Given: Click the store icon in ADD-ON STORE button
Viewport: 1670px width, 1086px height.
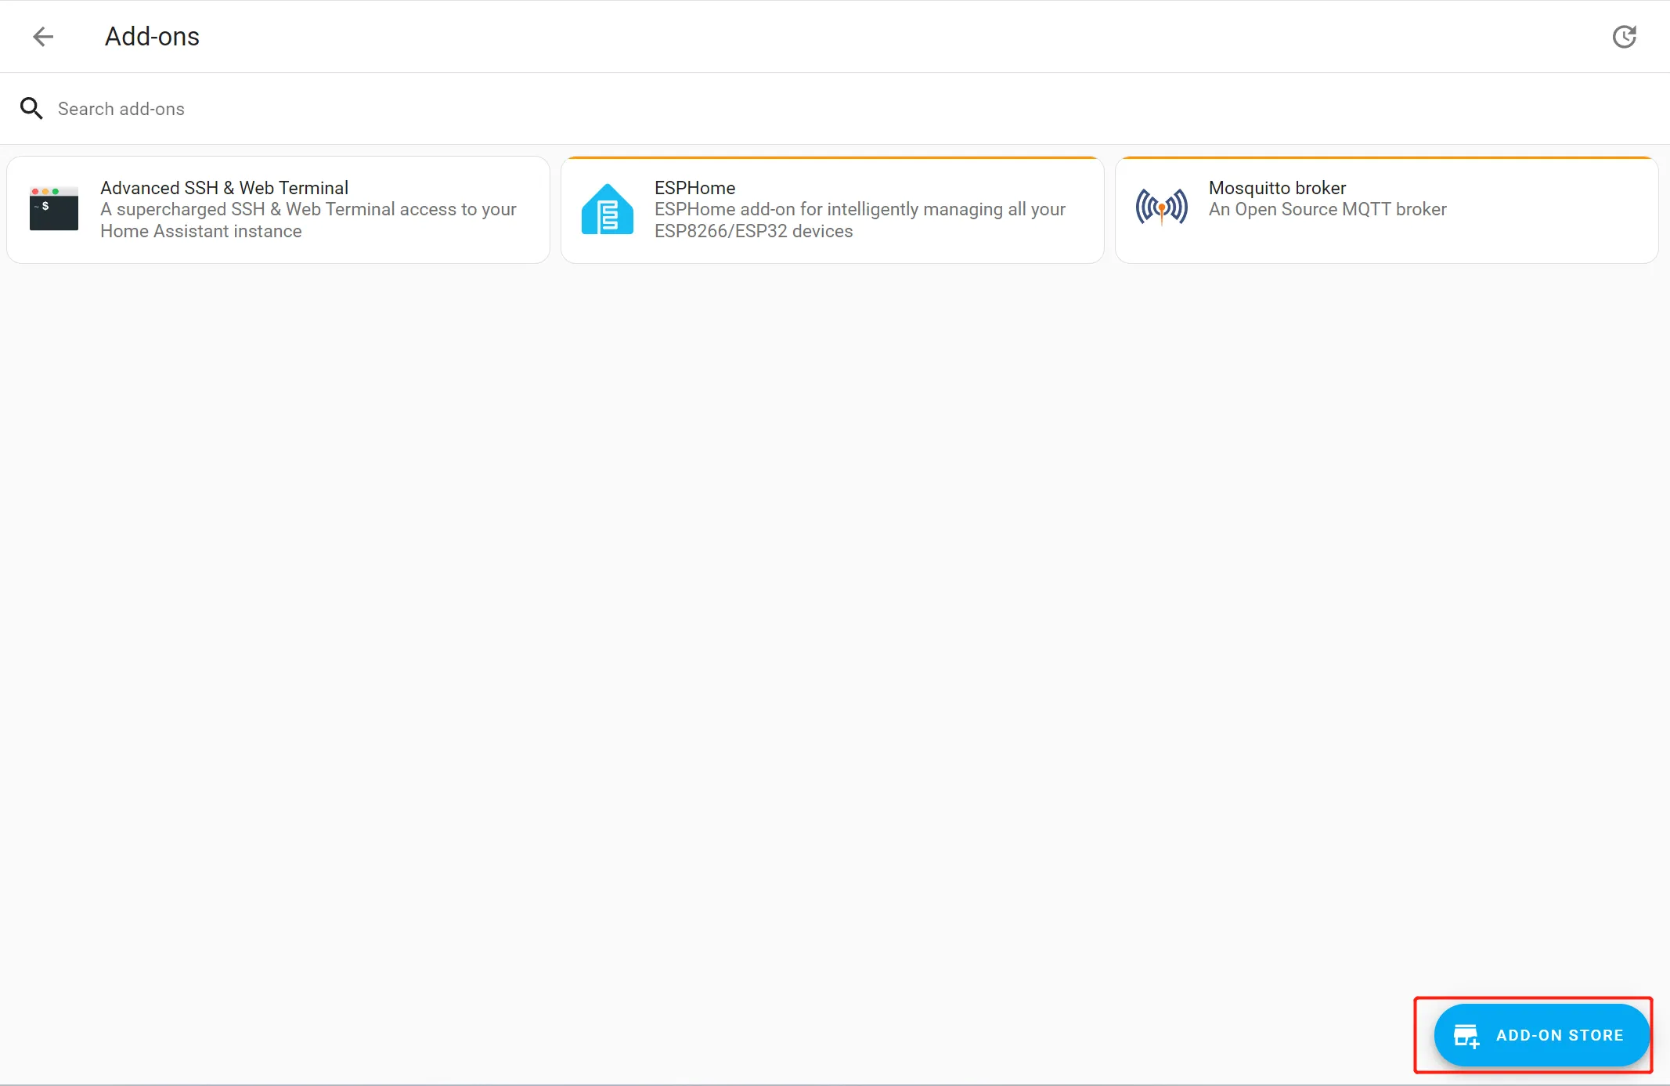Looking at the screenshot, I should click(x=1466, y=1036).
